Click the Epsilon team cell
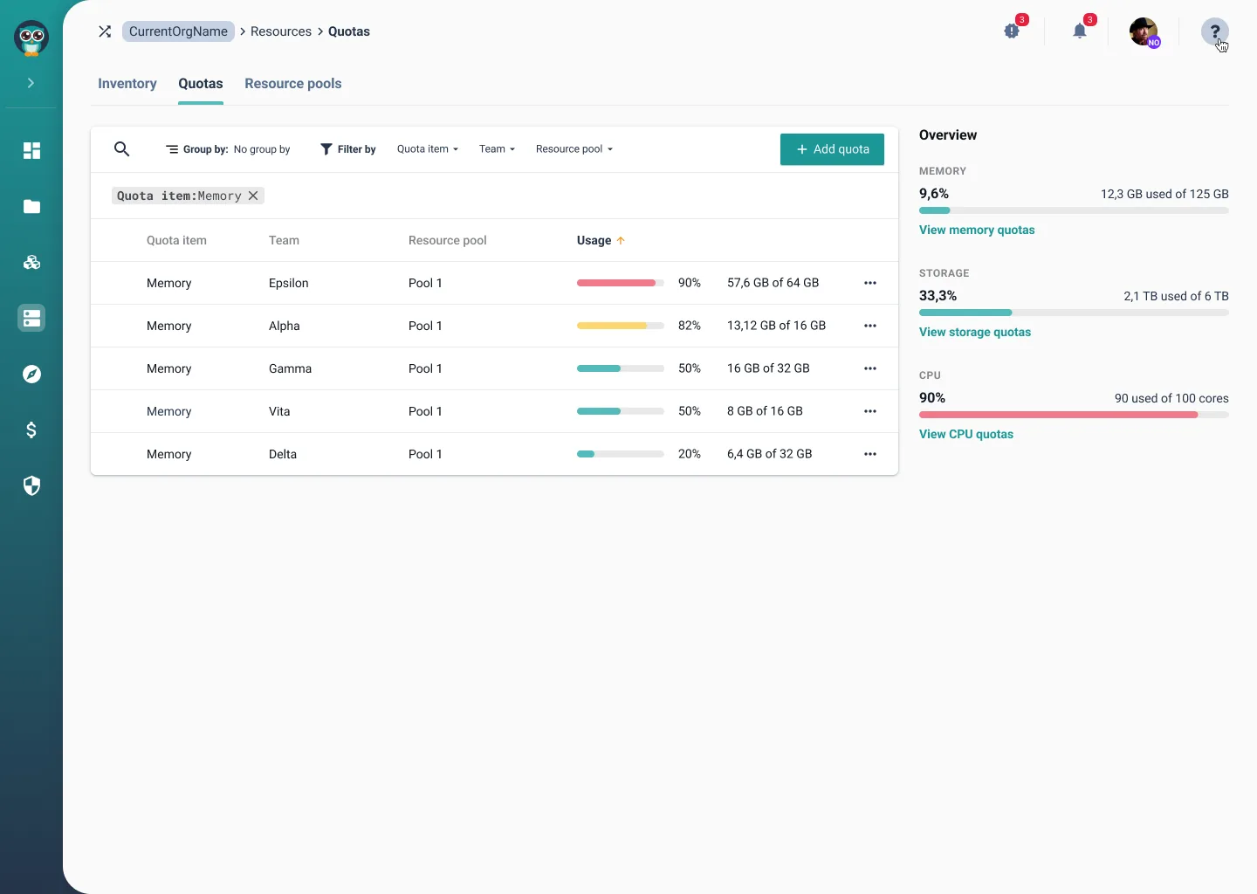The height and width of the screenshot is (894, 1257). [x=289, y=283]
